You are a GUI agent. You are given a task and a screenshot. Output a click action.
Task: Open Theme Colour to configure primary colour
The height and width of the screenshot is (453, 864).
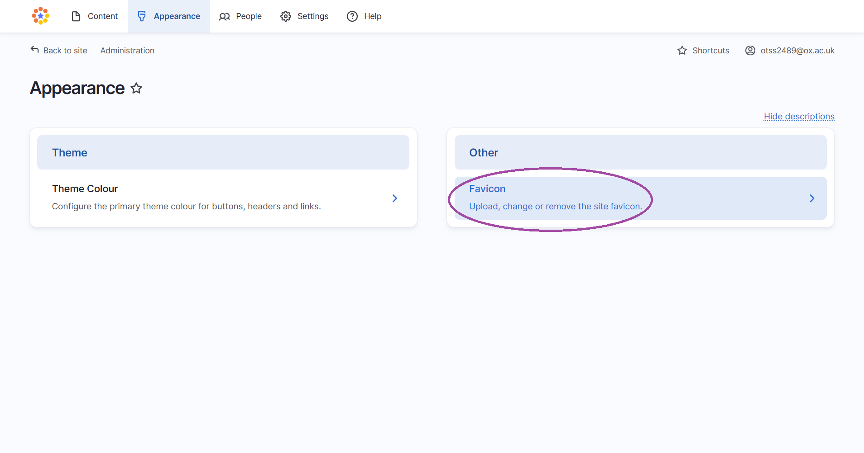[85, 189]
